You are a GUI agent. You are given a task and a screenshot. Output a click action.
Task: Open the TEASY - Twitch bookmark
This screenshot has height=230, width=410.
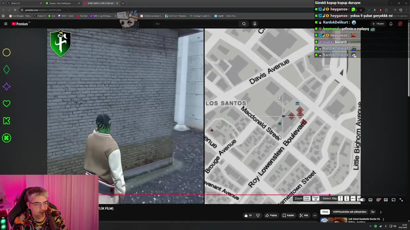coord(66,16)
